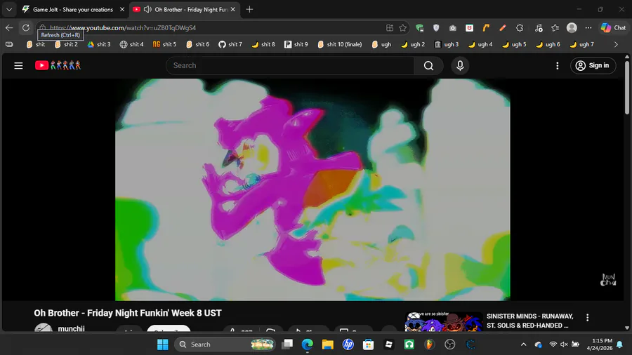The height and width of the screenshot is (355, 632).
Task: Open File Explorer from taskbar
Action: [327, 344]
